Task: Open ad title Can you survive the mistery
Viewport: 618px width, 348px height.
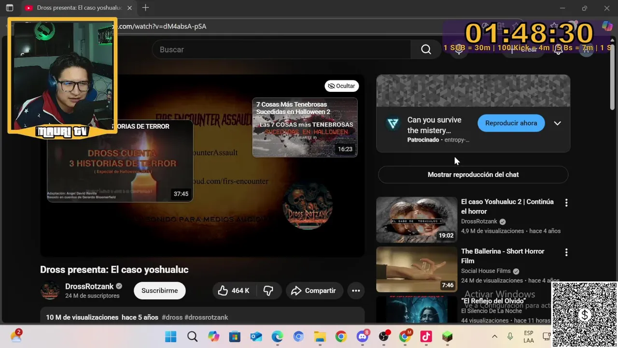Action: (434, 125)
